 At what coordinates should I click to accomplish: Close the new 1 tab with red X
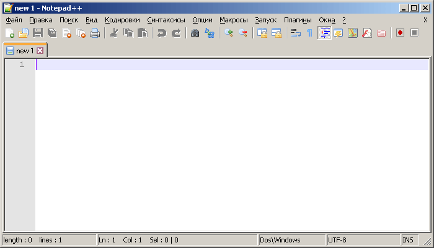coord(40,51)
